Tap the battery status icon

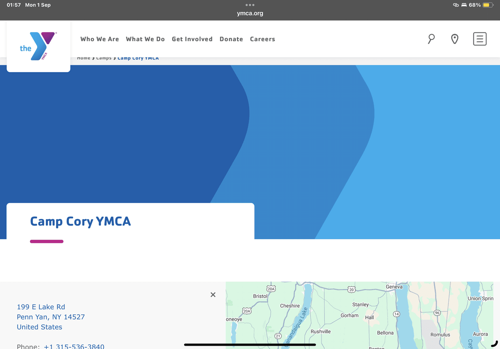pyautogui.click(x=488, y=5)
